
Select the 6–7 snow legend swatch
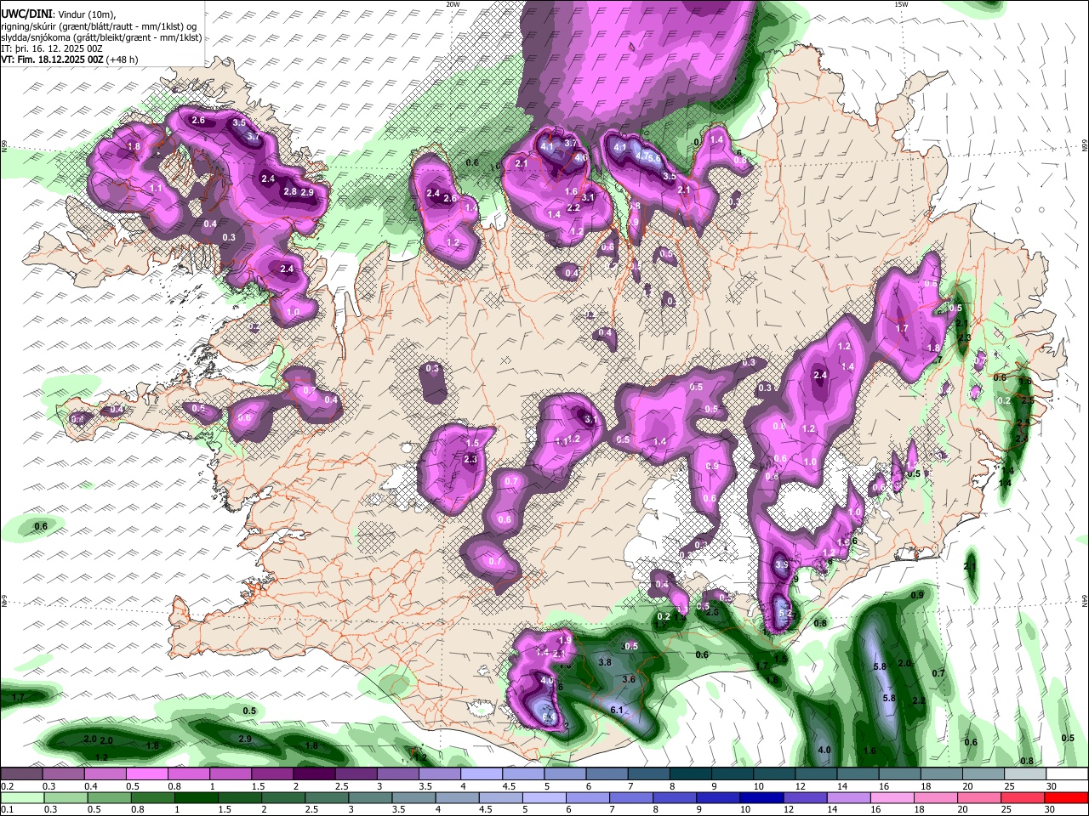607,774
